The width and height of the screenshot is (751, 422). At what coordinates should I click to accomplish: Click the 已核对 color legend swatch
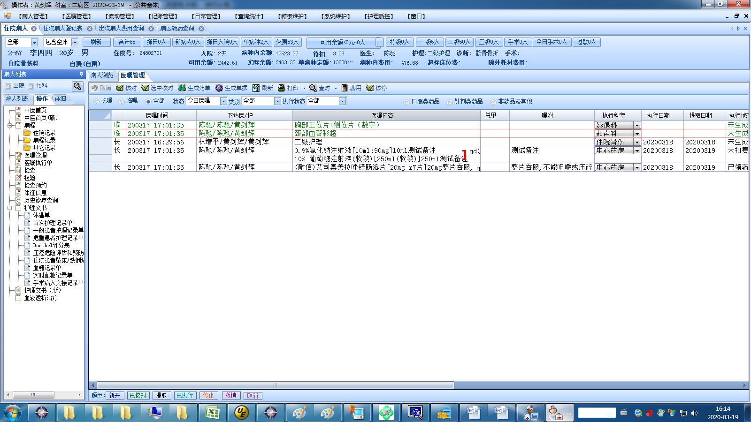tap(138, 396)
